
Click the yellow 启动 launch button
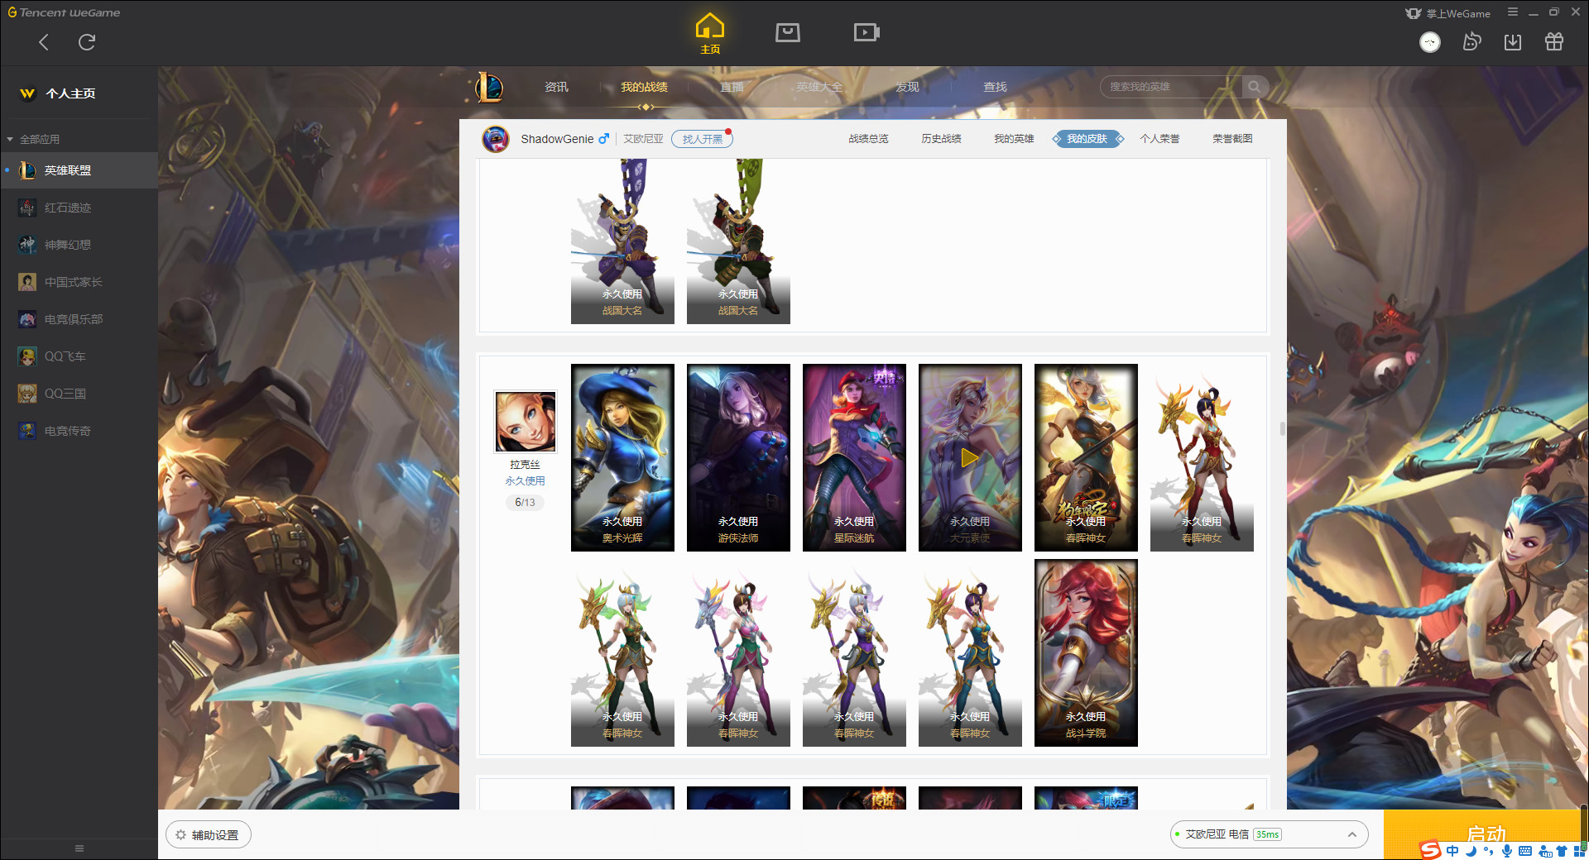[1485, 833]
